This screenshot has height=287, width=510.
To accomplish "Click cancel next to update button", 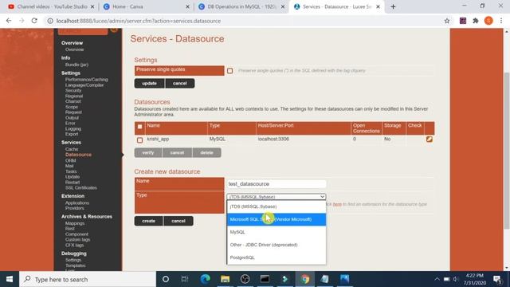I will [x=180, y=83].
